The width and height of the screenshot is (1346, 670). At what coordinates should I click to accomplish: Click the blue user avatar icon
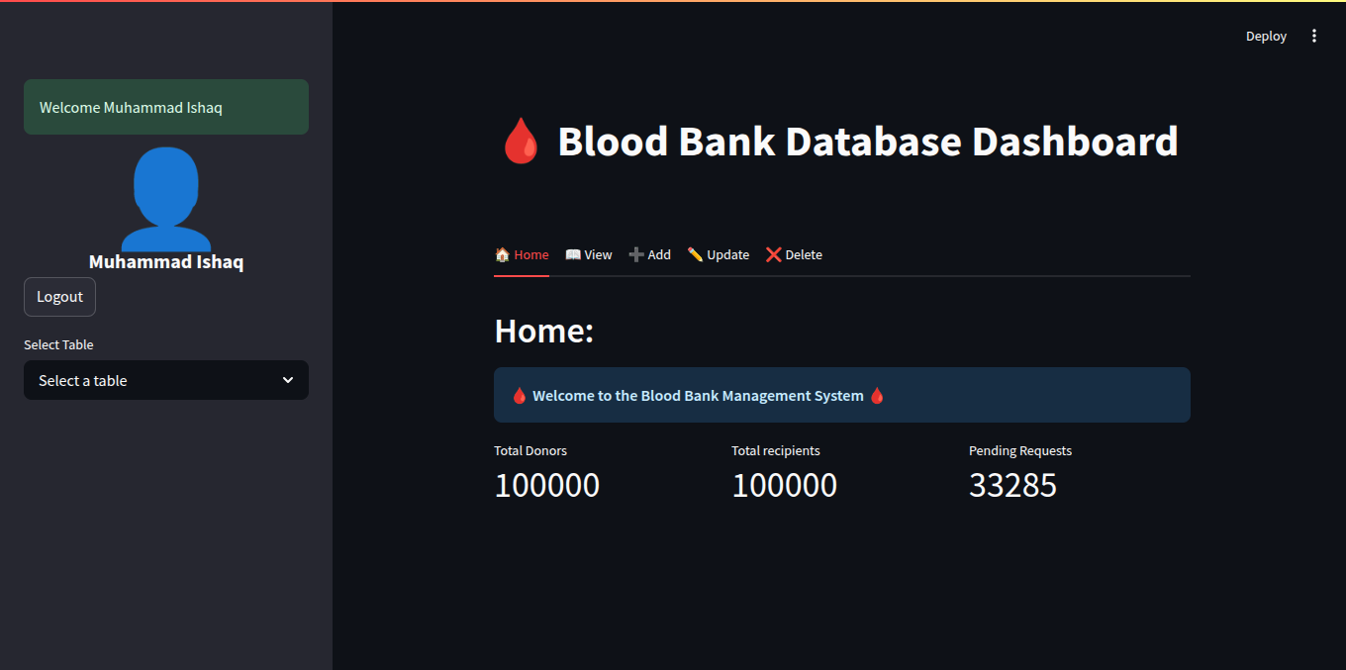pyautogui.click(x=166, y=198)
